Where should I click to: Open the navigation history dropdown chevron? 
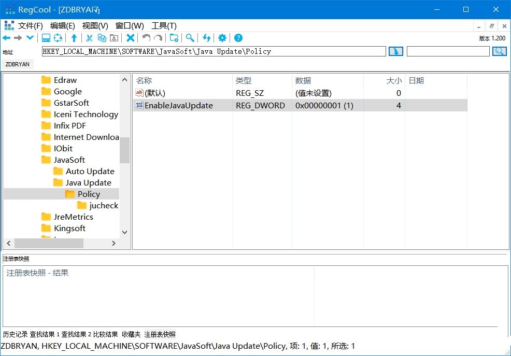(x=30, y=38)
